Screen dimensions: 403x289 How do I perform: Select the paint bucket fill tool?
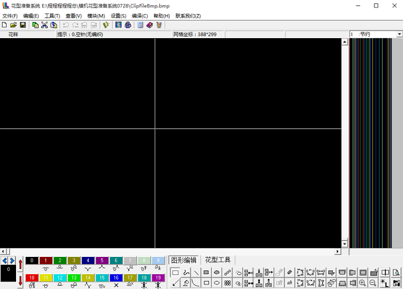coord(186,283)
